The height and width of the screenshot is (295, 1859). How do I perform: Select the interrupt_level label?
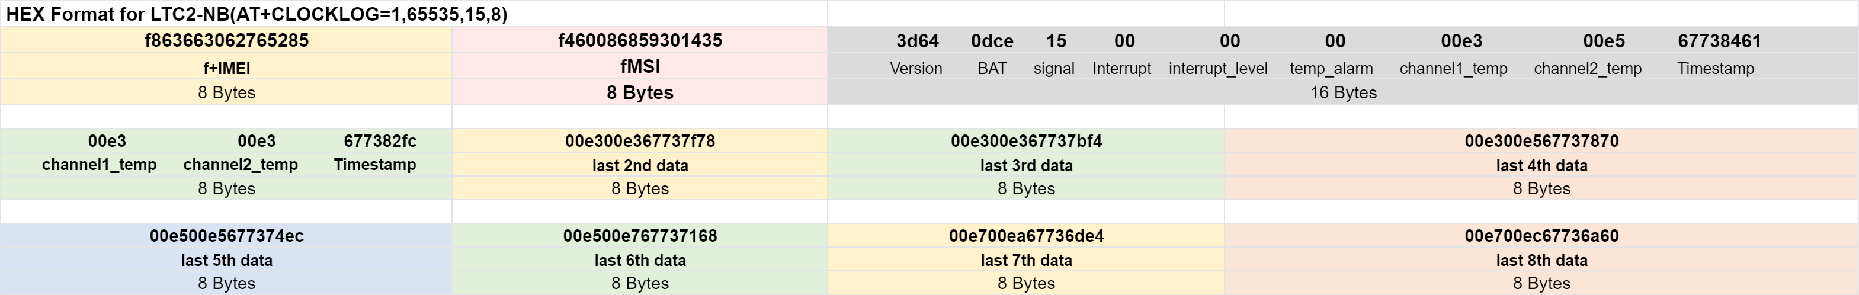tap(1217, 69)
